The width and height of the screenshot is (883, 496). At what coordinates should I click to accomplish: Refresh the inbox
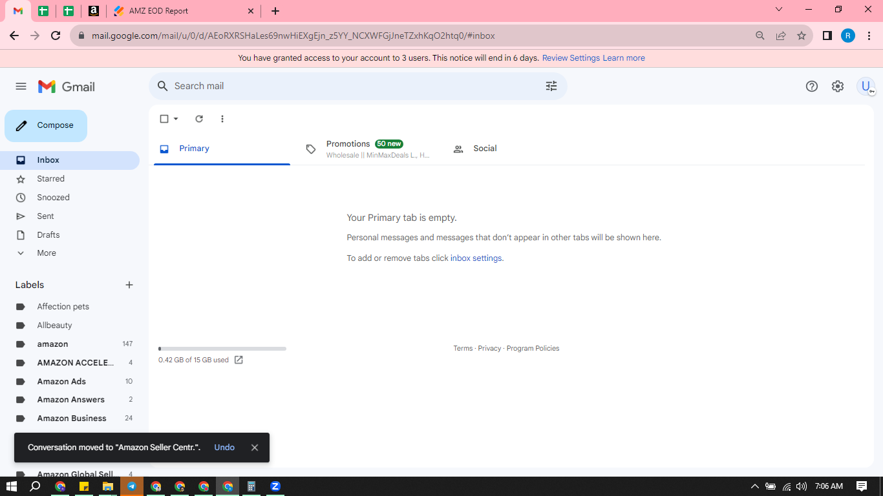tap(199, 119)
